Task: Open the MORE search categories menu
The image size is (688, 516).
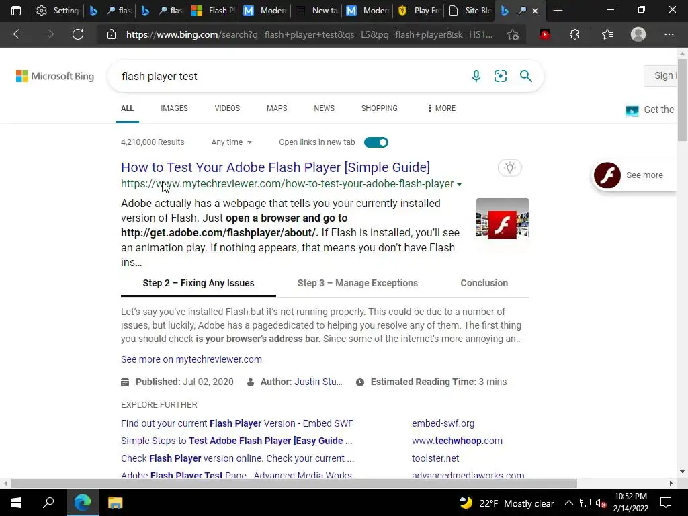Action: 441,108
